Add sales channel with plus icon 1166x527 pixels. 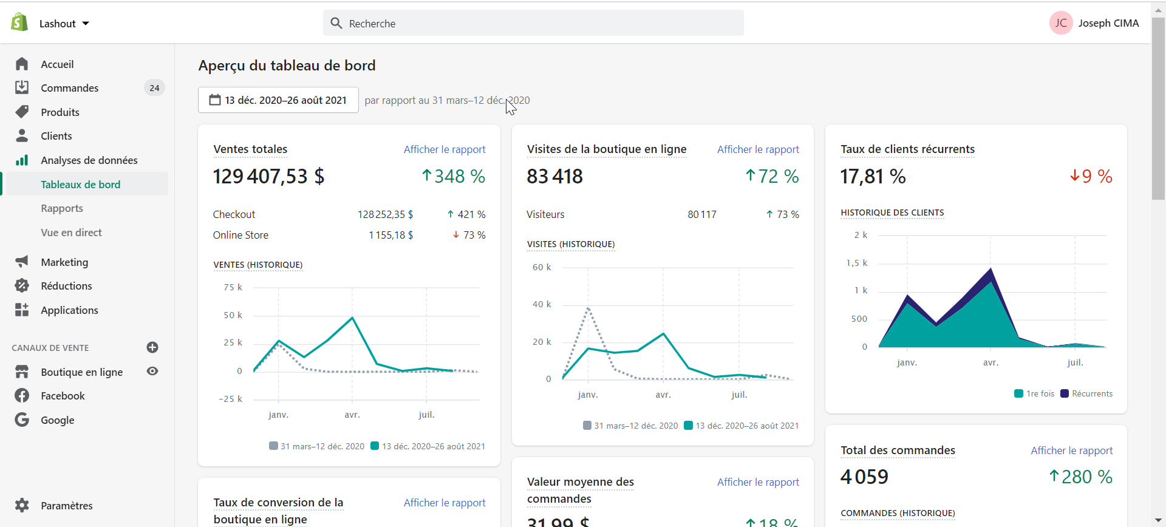point(152,347)
